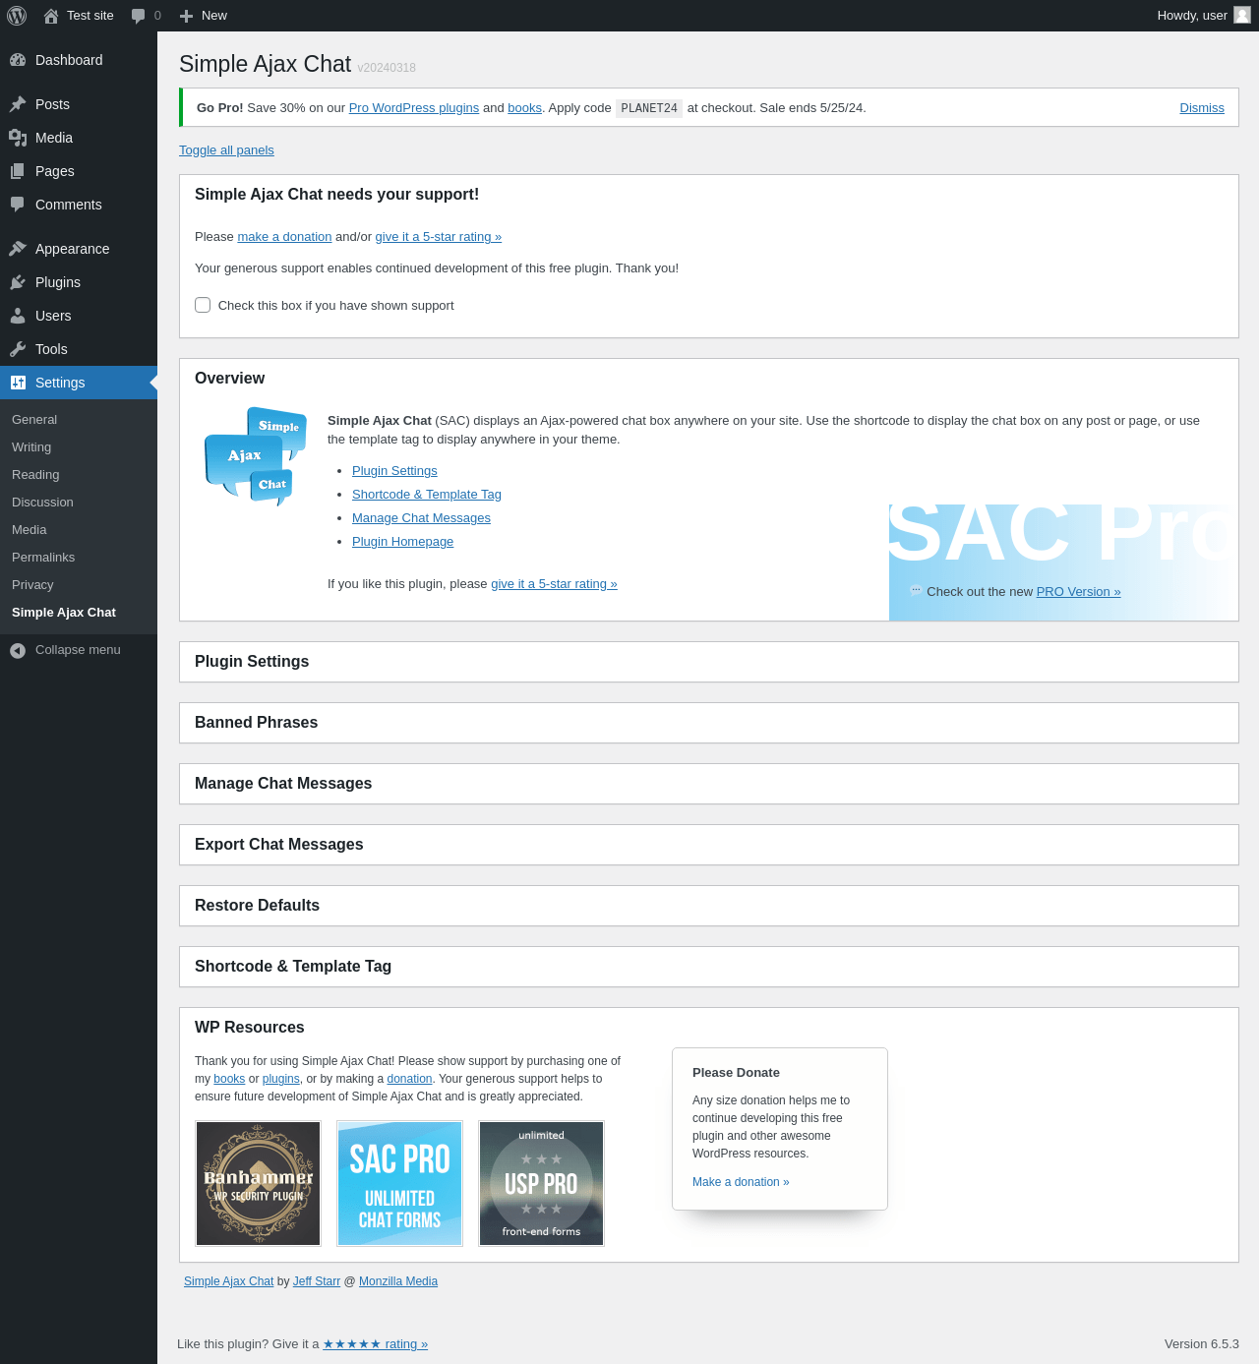Click Make a donation » link in donate box
Image resolution: width=1259 pixels, height=1364 pixels.
pyautogui.click(x=741, y=1182)
